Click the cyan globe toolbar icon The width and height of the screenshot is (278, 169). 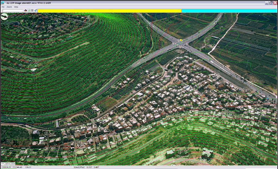36,10
